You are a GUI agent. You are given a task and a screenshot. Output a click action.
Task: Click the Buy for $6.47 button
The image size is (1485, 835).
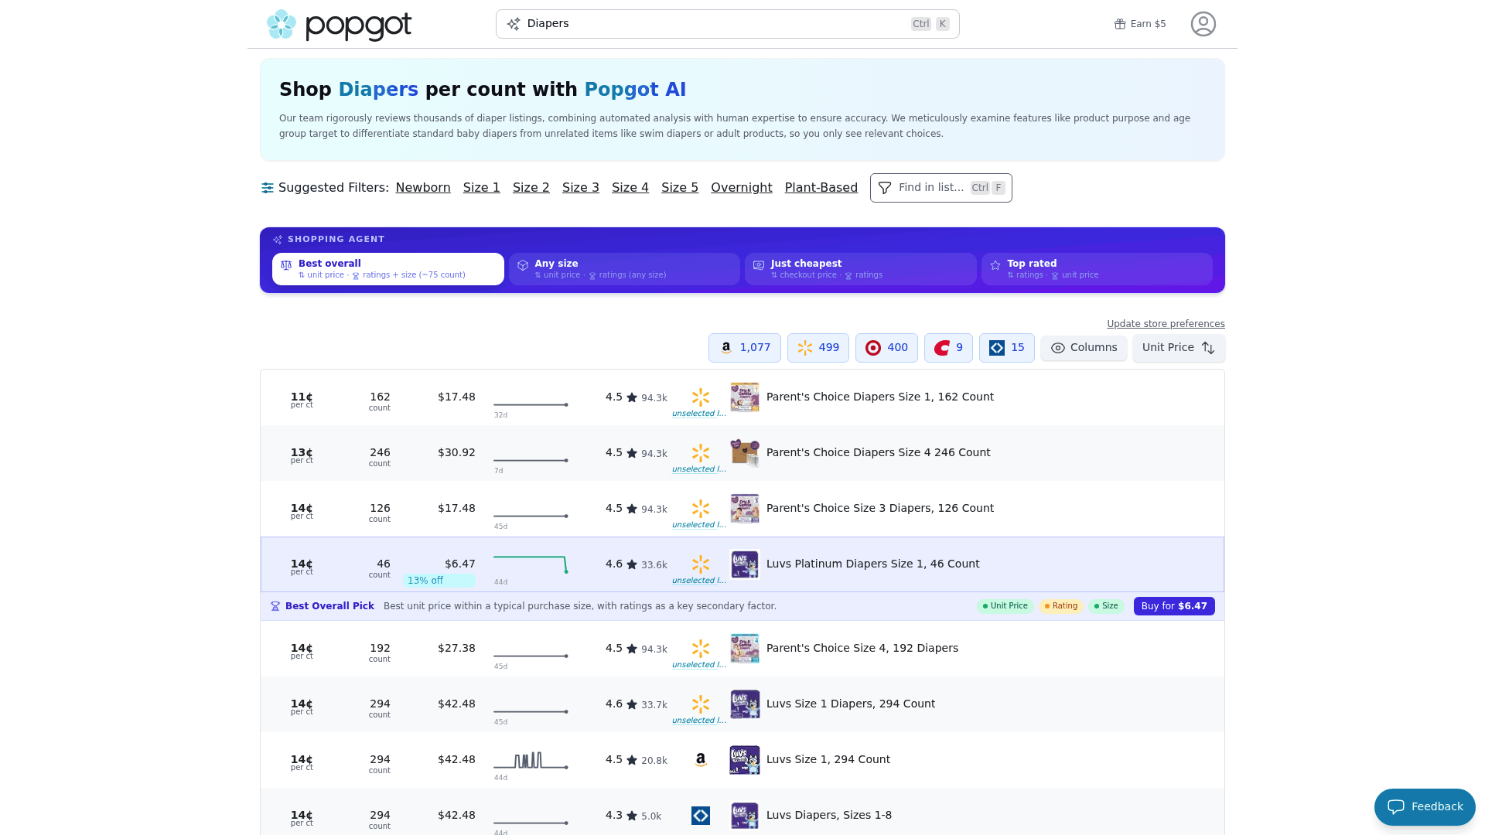tap(1174, 606)
